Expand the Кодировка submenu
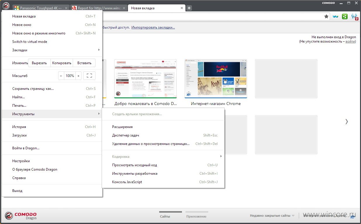The image size is (361, 224). pyautogui.click(x=163, y=157)
